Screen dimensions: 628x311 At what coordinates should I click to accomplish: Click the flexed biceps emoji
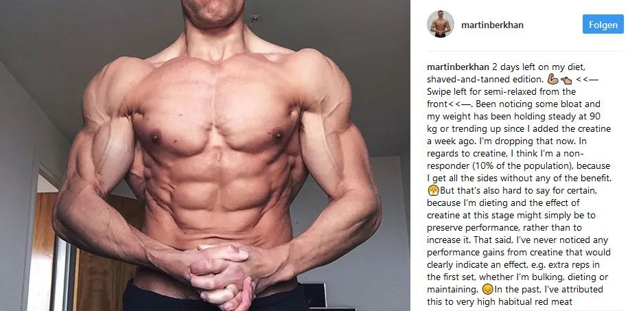pyautogui.click(x=553, y=80)
